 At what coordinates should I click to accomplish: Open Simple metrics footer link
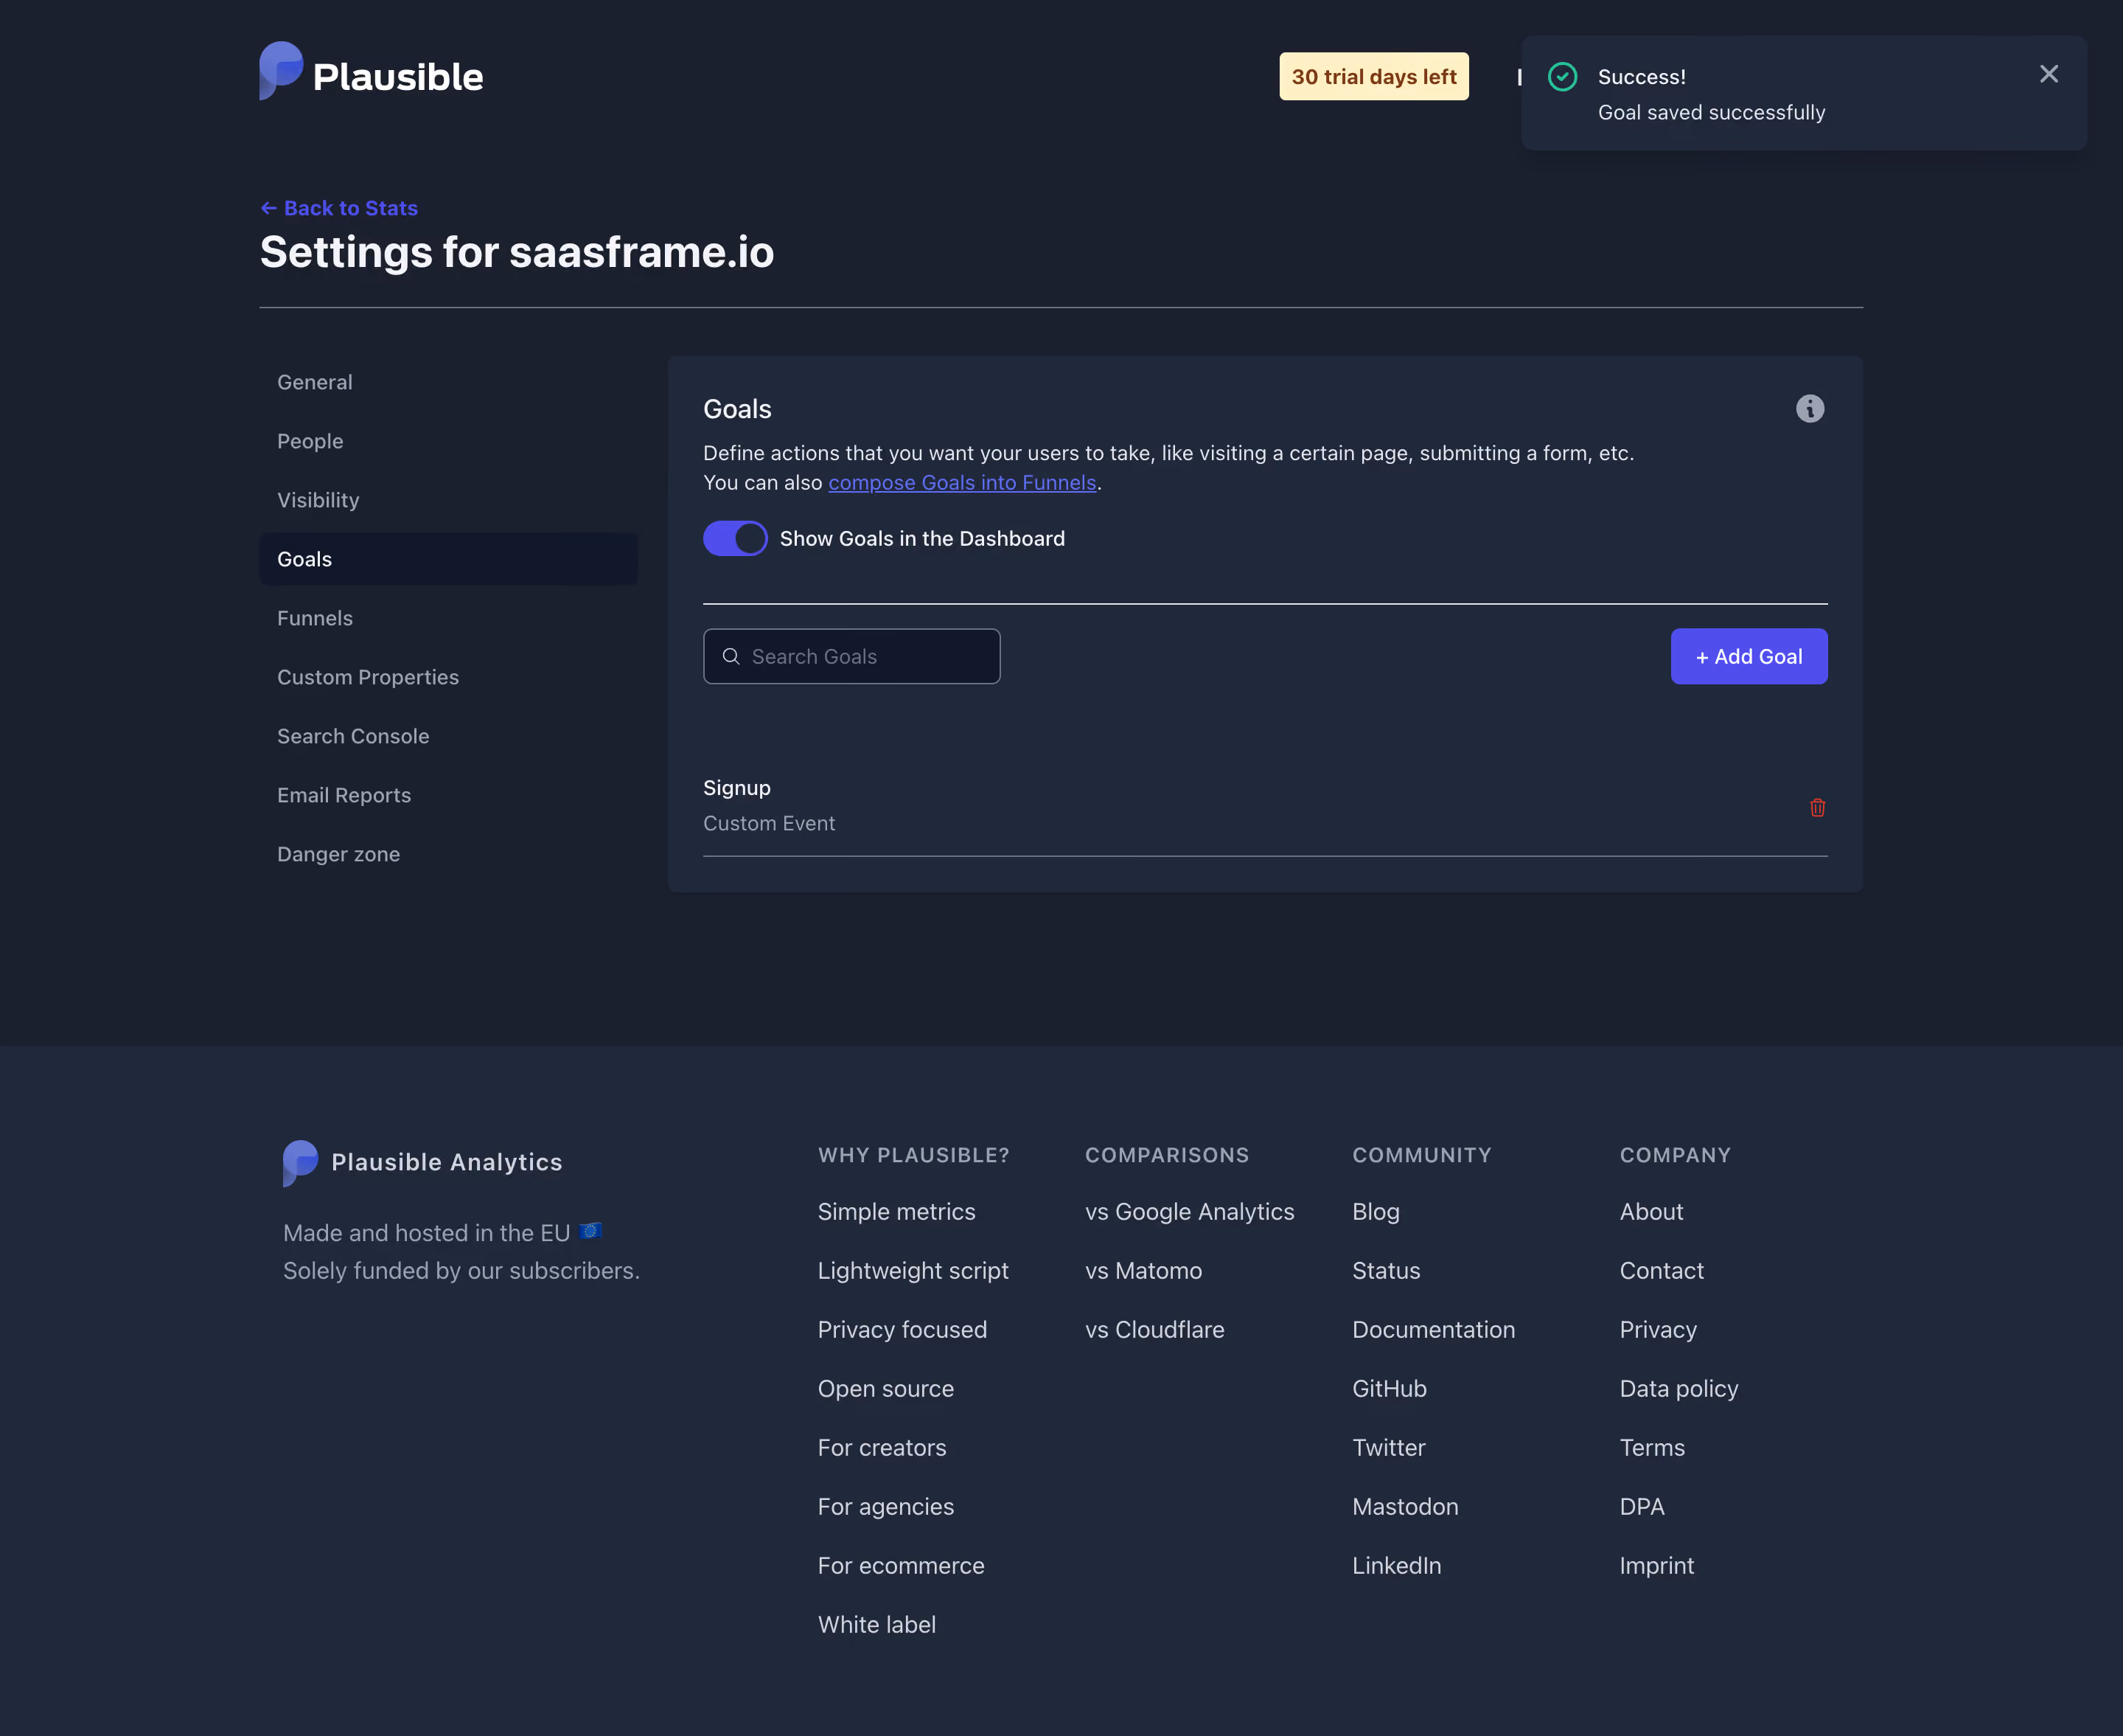click(x=896, y=1211)
